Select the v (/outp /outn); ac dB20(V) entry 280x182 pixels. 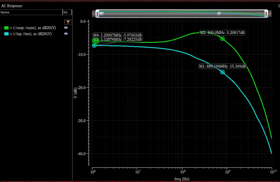pos(33,28)
